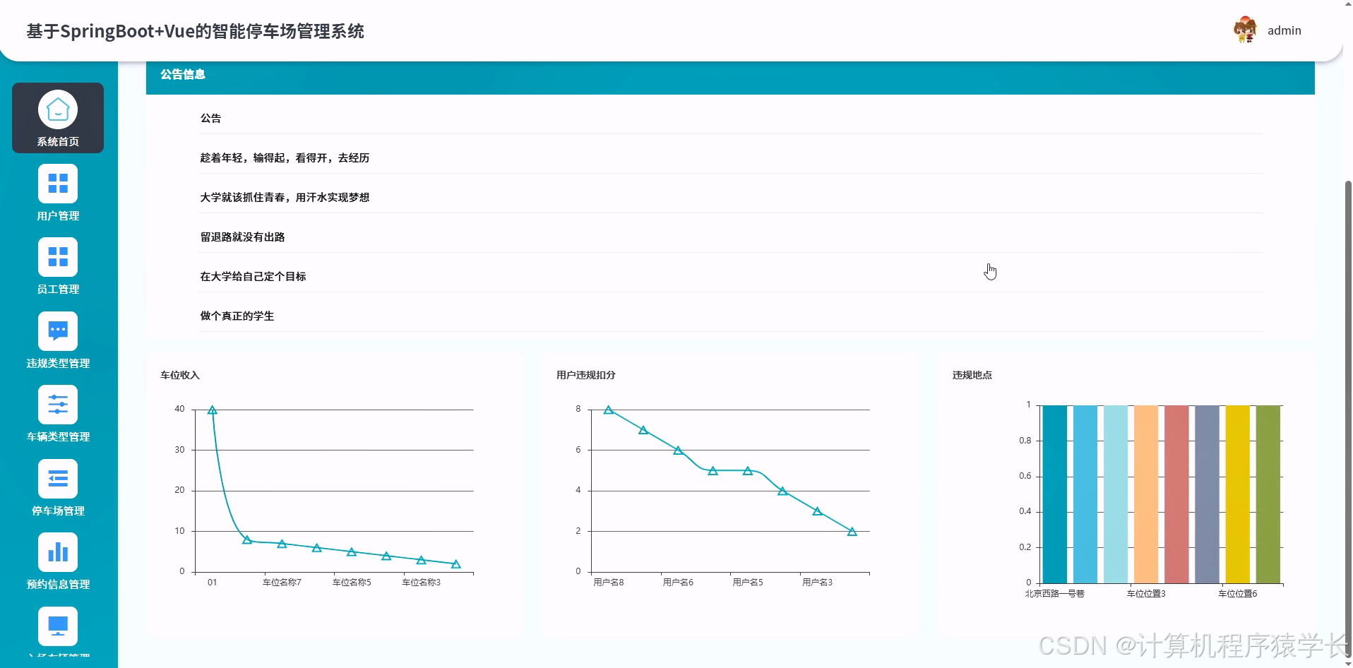The image size is (1353, 668).
Task: Click axis label 用户名8
Action: (x=608, y=583)
